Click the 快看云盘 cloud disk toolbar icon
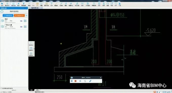This screenshot has height=93, width=172. coord(13,4)
